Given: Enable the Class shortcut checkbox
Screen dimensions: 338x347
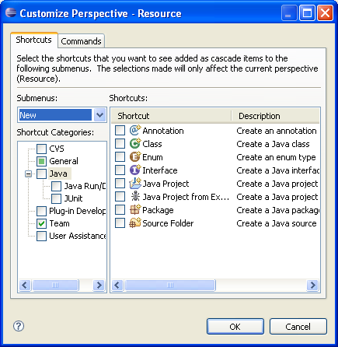Looking at the screenshot, I should click(120, 143).
